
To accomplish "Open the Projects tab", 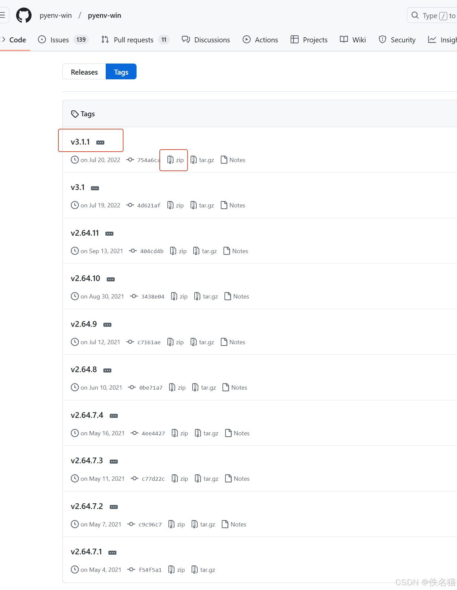I will pyautogui.click(x=309, y=40).
